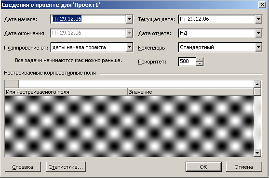Click the Справка button
Image resolution: width=269 pixels, height=178 pixels.
[23, 167]
